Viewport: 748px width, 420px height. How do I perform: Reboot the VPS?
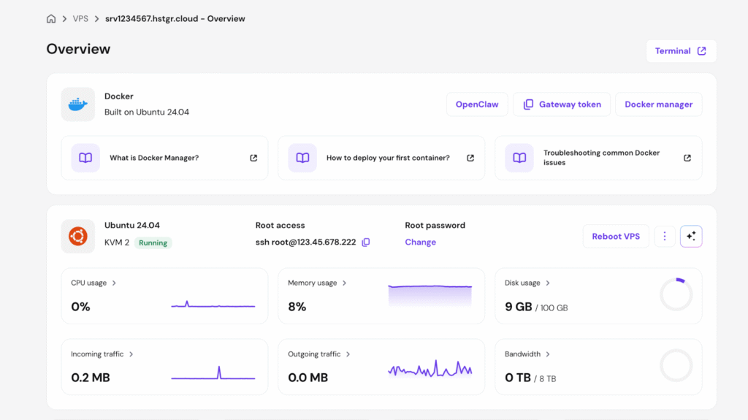click(x=616, y=236)
